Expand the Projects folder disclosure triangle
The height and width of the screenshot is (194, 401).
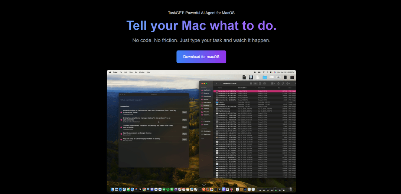tap(215, 102)
